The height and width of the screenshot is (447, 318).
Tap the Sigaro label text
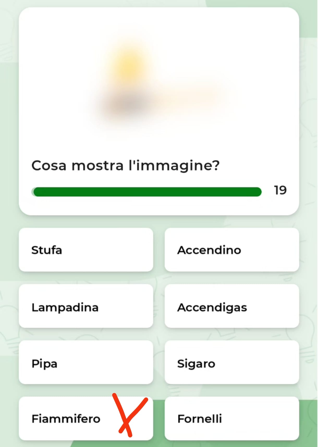click(196, 364)
